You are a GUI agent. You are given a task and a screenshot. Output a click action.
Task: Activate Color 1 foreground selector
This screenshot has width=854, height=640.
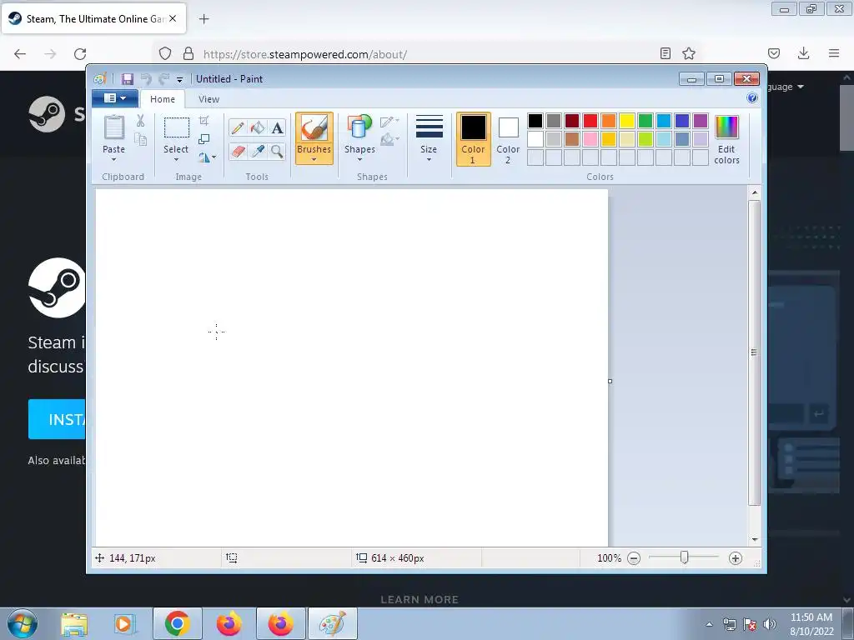(x=474, y=139)
